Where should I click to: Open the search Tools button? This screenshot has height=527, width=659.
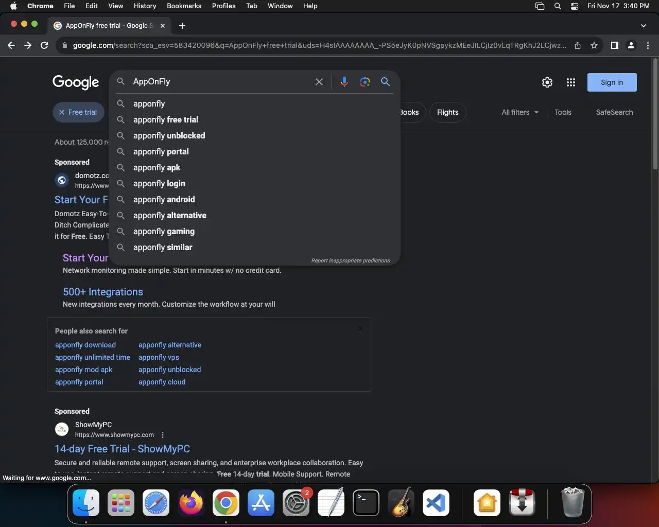click(563, 112)
